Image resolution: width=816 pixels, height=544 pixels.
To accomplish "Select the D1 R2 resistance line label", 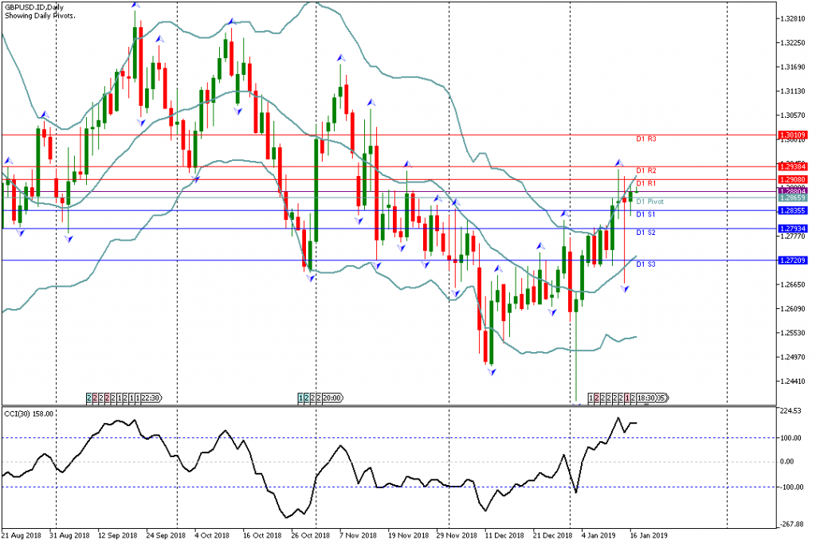I will 645,170.
